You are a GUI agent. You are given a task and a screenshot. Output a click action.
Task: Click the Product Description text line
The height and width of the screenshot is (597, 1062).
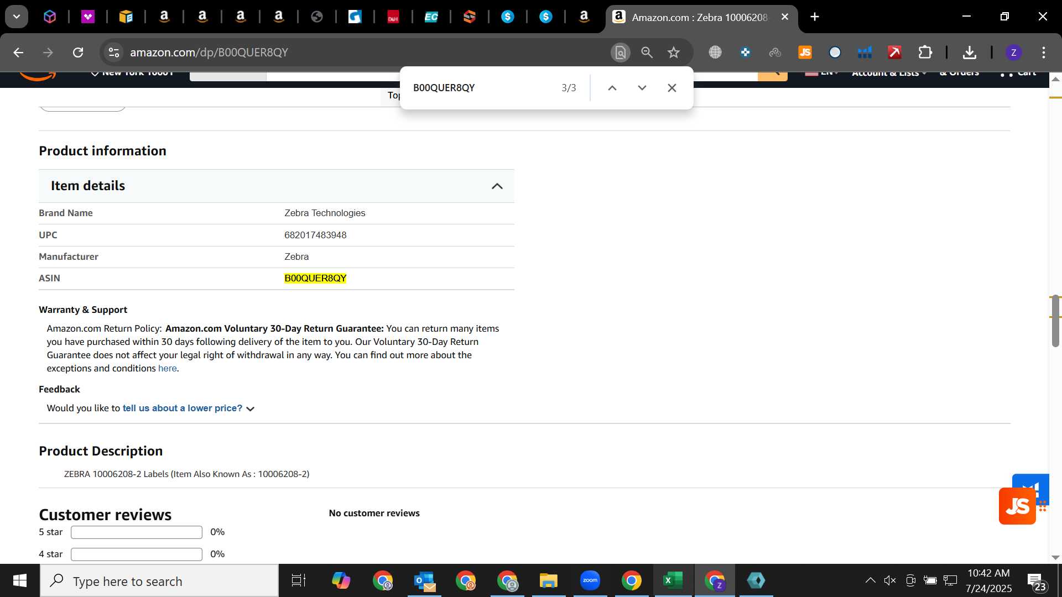point(186,474)
